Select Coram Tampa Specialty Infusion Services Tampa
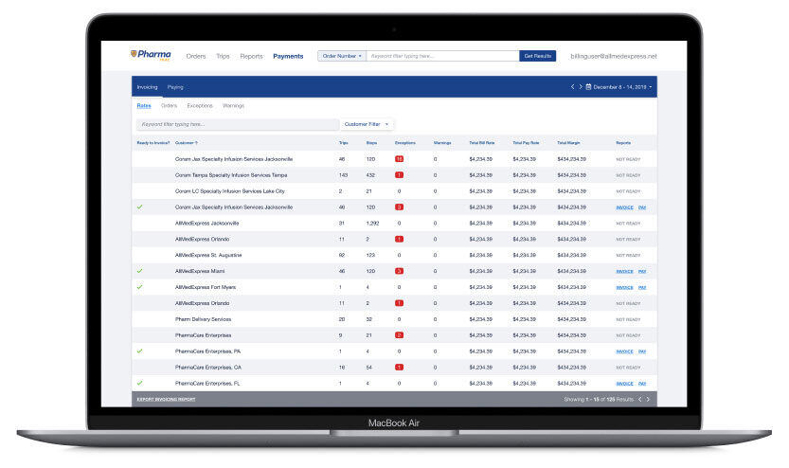 [231, 175]
